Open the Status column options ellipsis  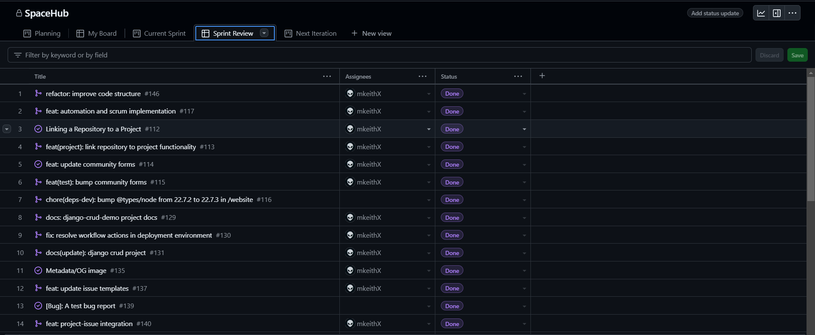pyautogui.click(x=518, y=77)
